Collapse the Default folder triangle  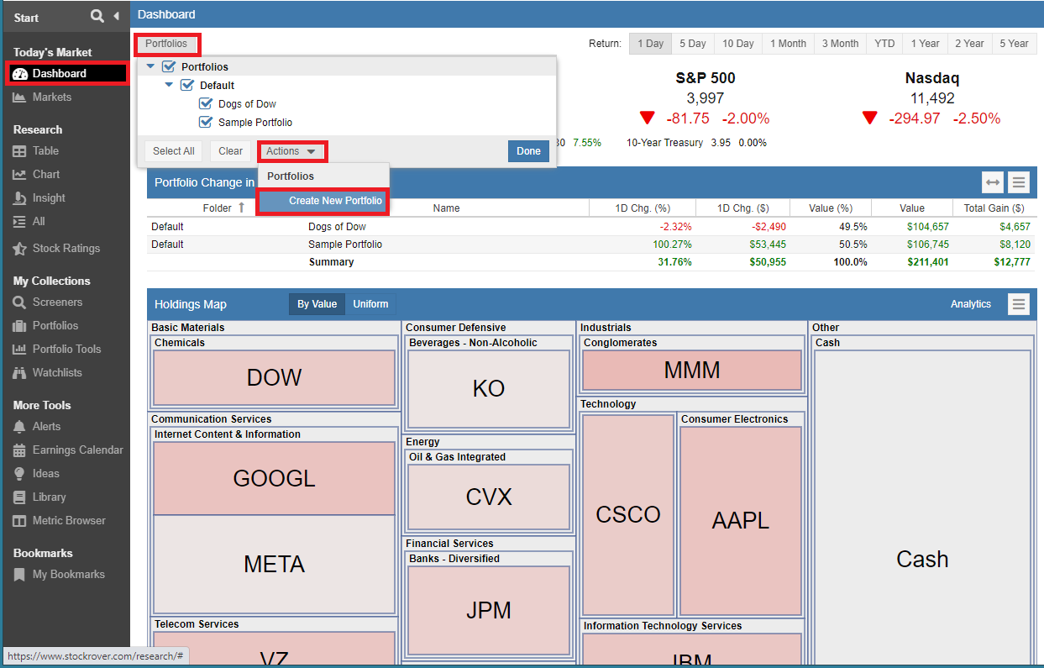click(170, 86)
